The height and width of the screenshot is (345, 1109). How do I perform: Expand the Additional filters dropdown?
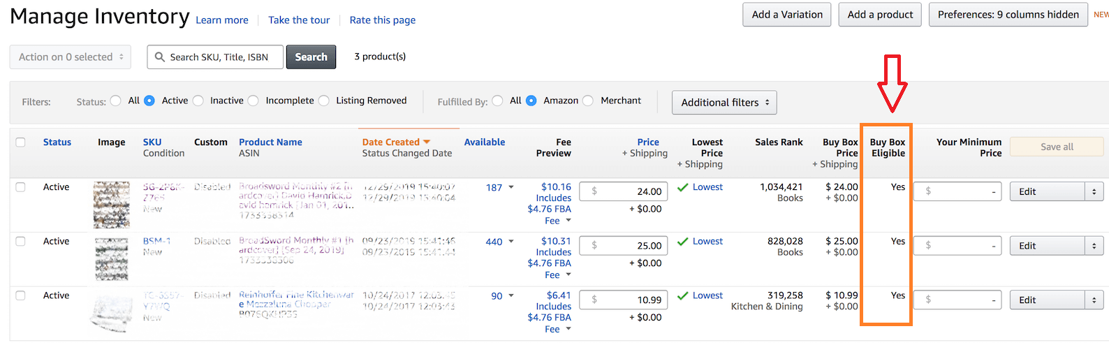click(724, 103)
